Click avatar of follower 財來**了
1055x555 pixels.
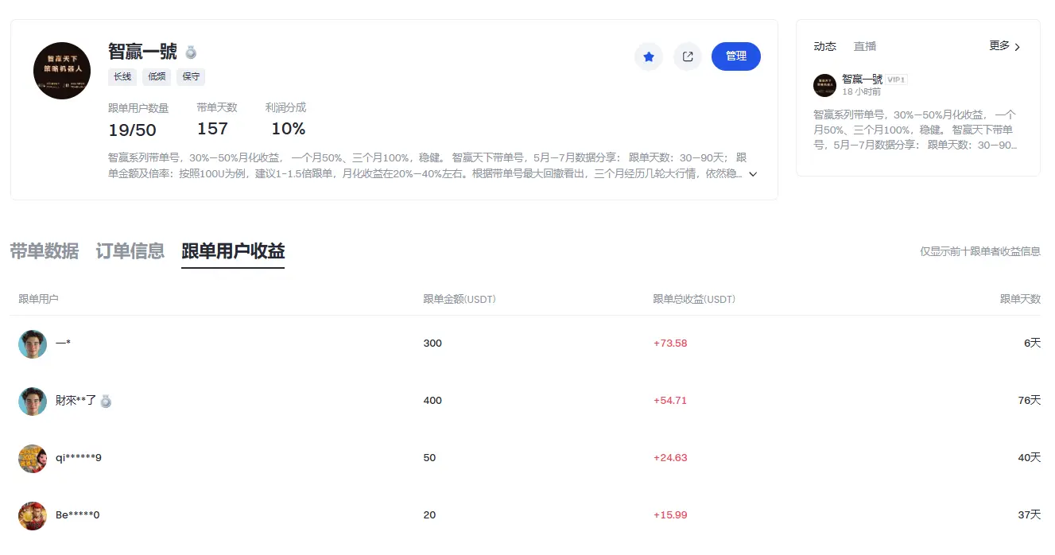coord(33,401)
